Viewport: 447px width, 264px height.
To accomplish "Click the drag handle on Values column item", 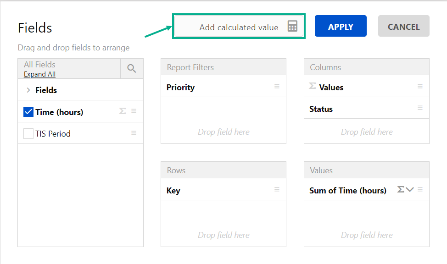I will tap(420, 86).
